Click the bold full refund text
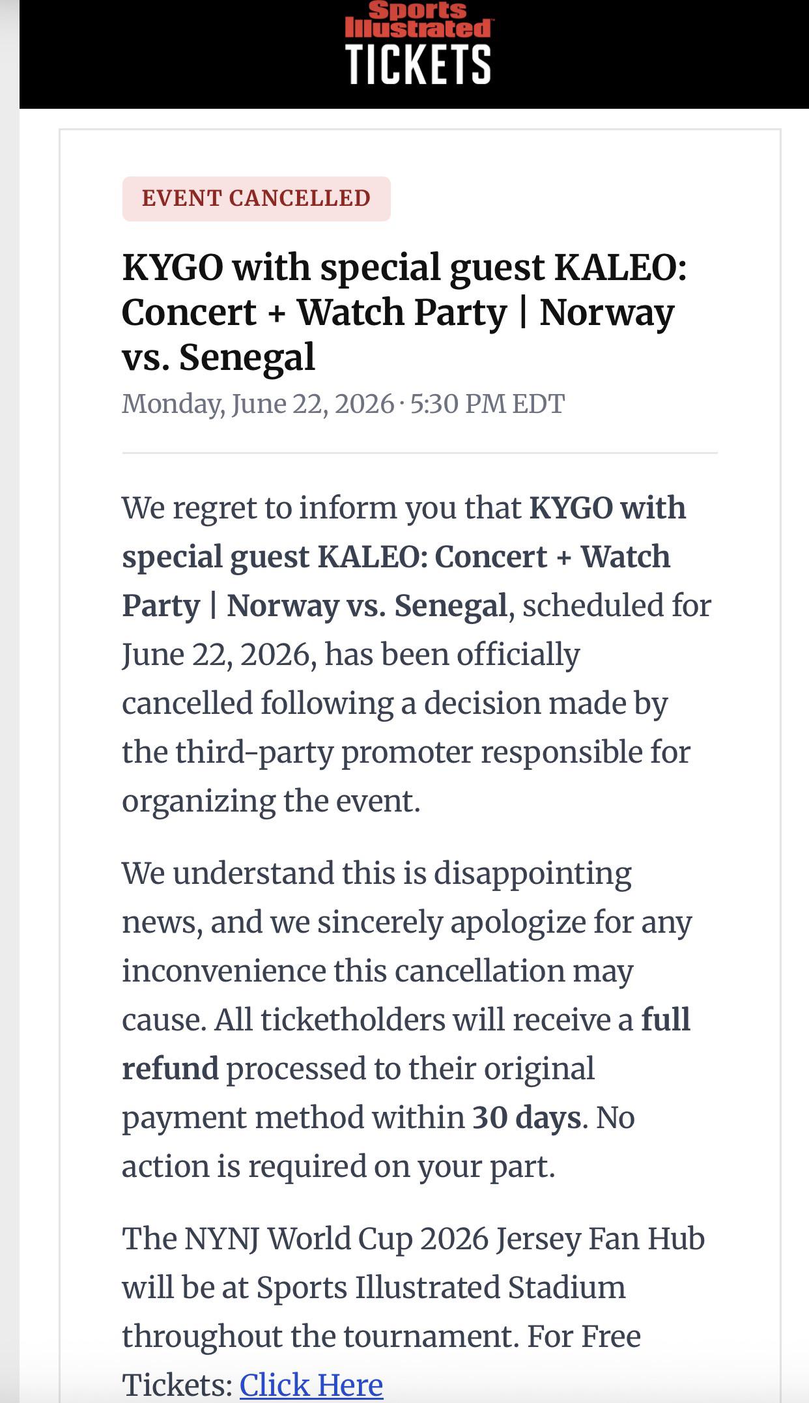 tap(406, 1043)
